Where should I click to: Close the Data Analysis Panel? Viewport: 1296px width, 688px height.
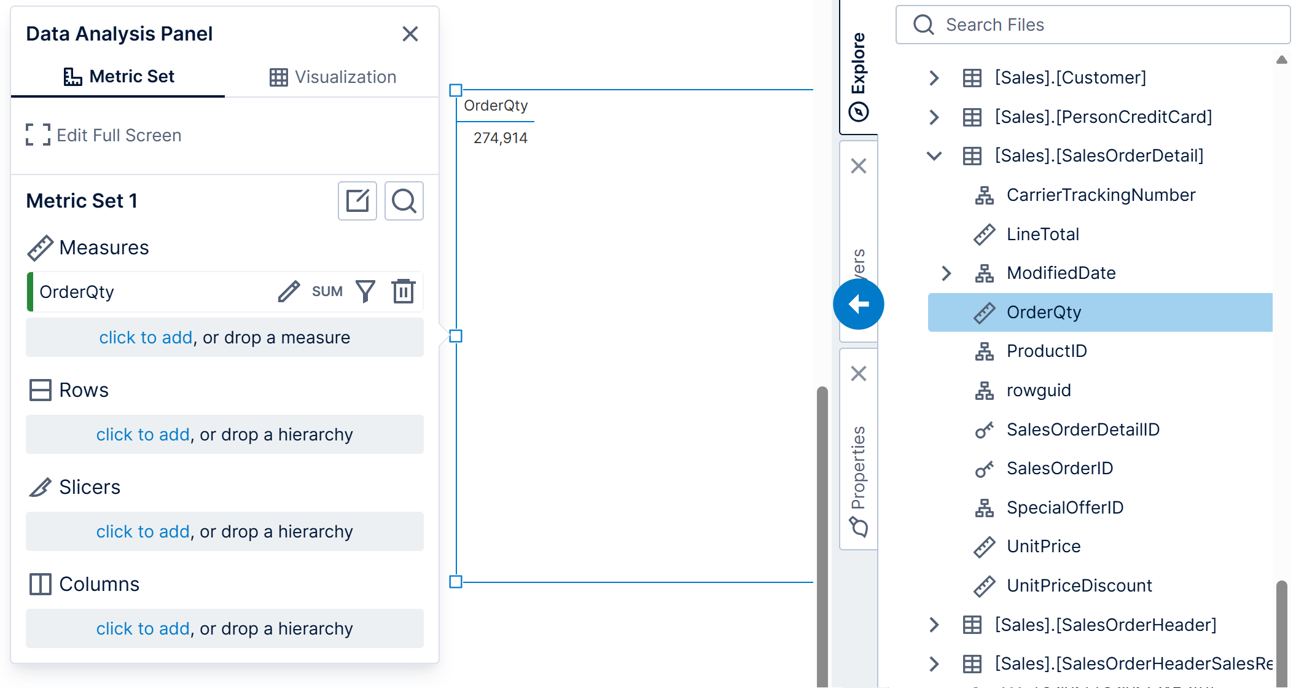tap(410, 34)
